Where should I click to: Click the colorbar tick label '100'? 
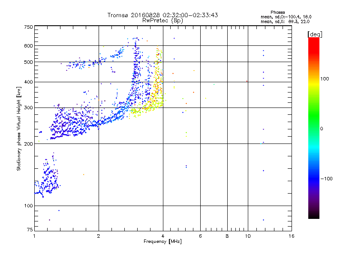point(325,79)
